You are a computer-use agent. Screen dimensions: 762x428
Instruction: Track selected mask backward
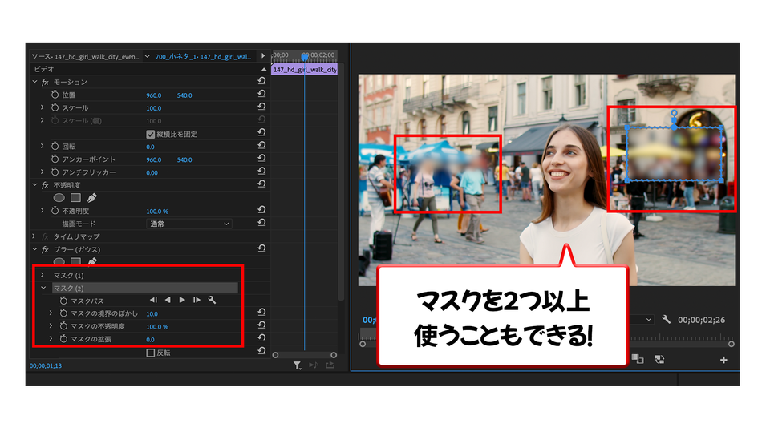168,300
